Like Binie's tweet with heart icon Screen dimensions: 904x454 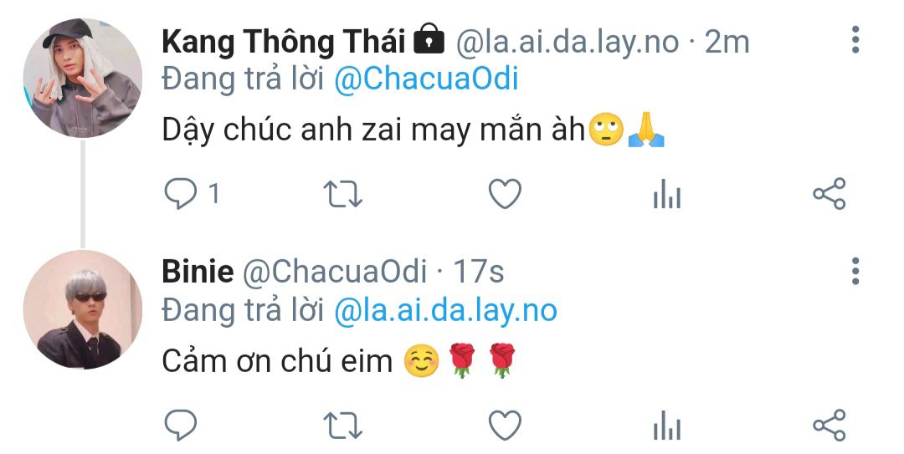click(505, 426)
